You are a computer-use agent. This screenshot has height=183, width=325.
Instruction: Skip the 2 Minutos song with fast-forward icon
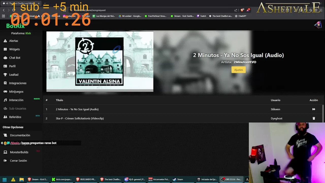(x=314, y=109)
